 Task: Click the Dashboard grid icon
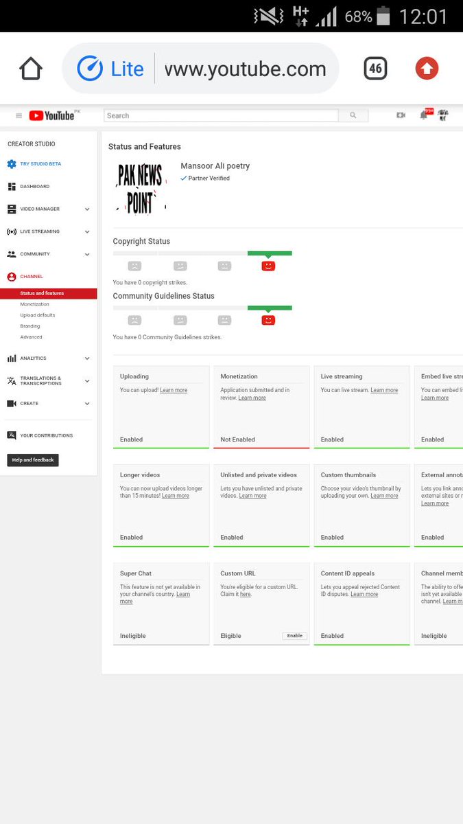point(12,187)
